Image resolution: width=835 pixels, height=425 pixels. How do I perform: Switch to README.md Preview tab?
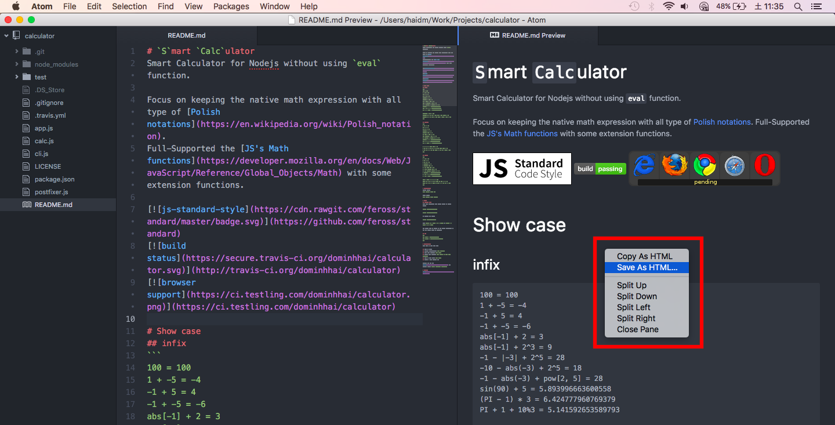pyautogui.click(x=528, y=35)
